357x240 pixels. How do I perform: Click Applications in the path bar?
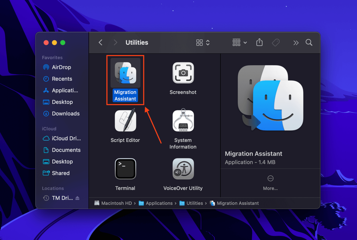click(x=156, y=203)
